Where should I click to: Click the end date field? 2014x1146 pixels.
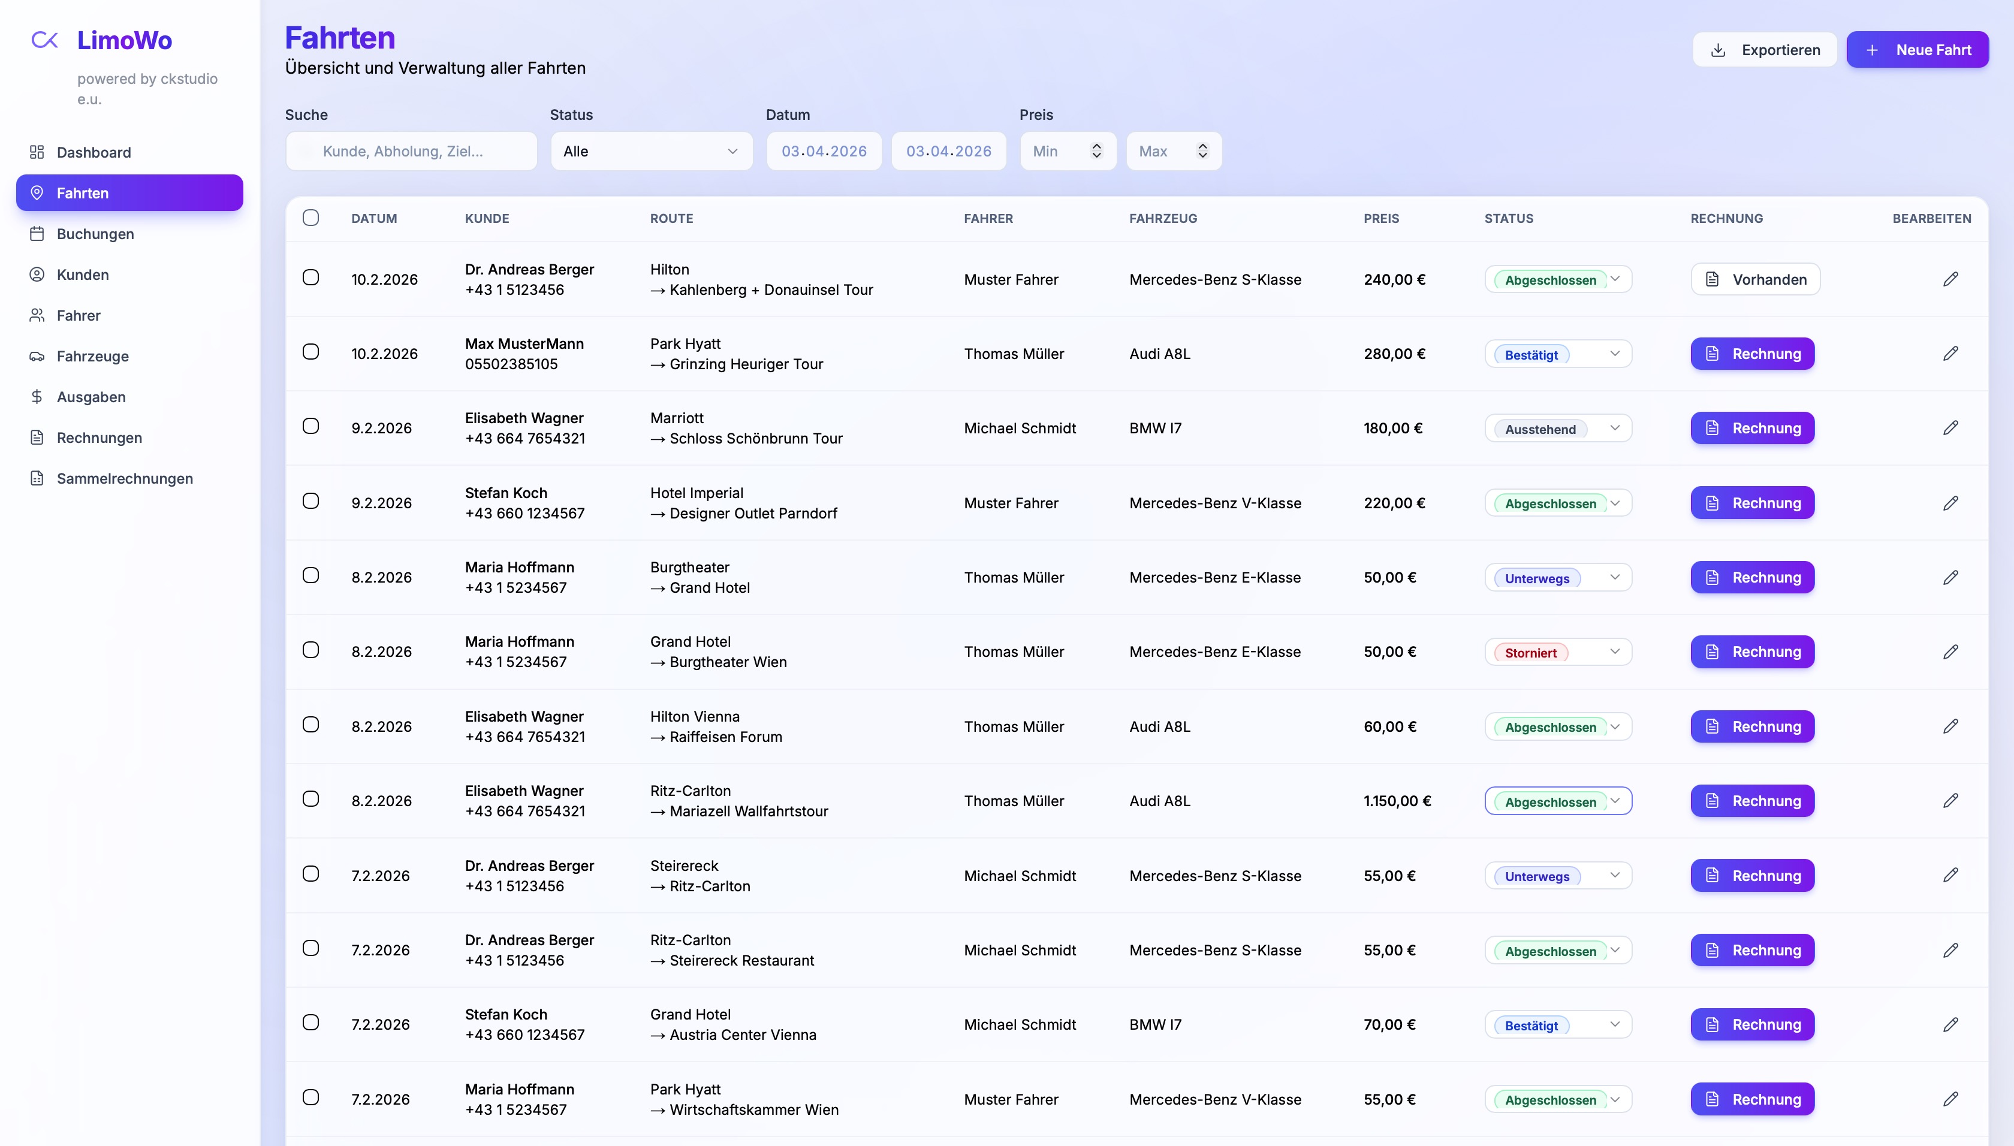[948, 151]
